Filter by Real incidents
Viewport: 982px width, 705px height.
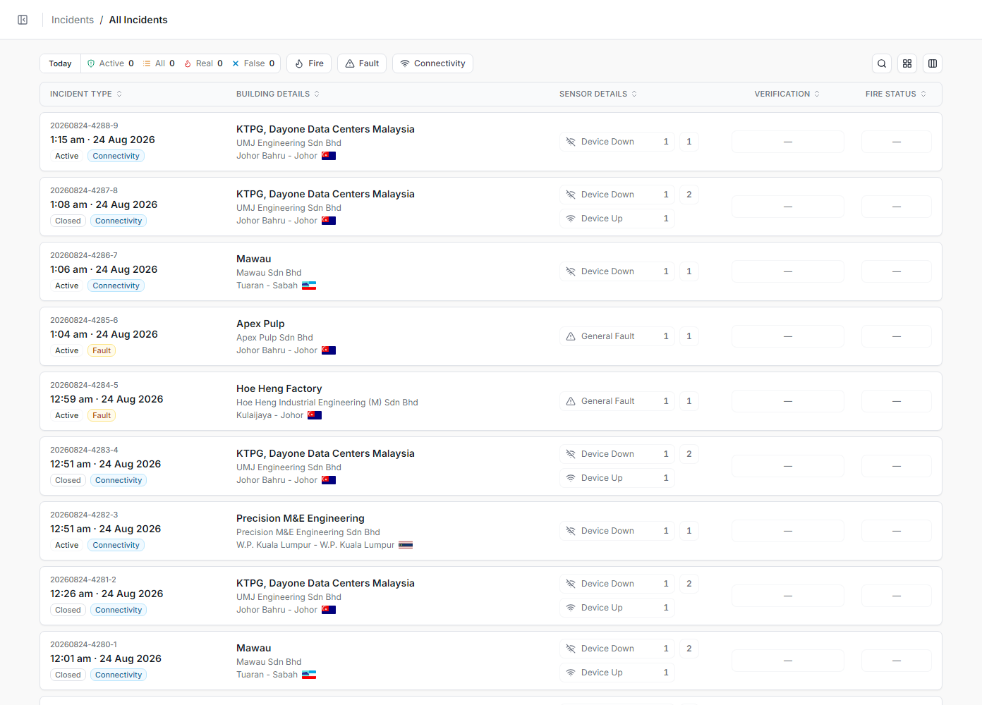coord(203,63)
